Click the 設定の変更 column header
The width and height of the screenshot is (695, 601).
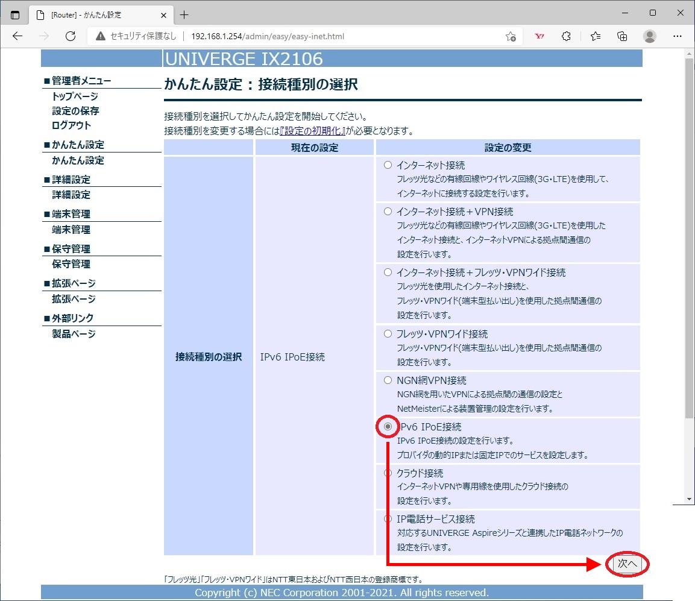pos(508,148)
